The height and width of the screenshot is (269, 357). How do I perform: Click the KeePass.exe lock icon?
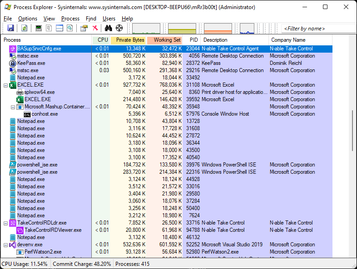click(x=13, y=63)
